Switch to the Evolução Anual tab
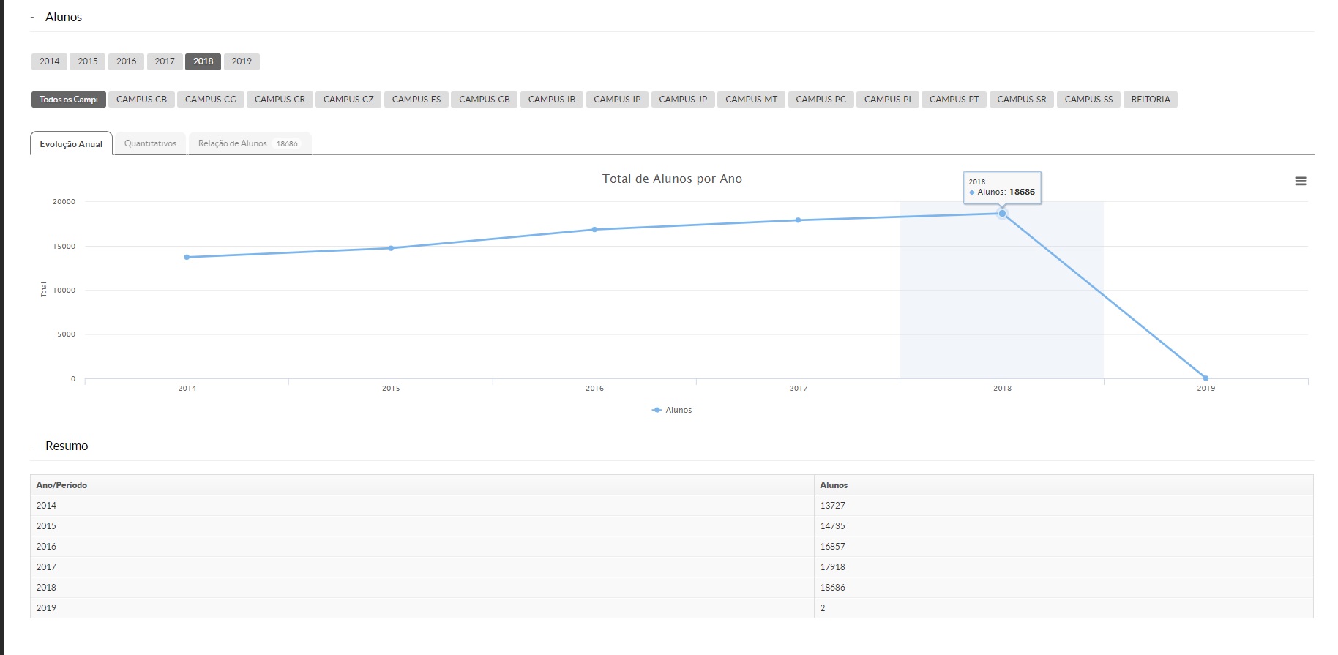Screen dimensions: 1338x655 [71, 143]
